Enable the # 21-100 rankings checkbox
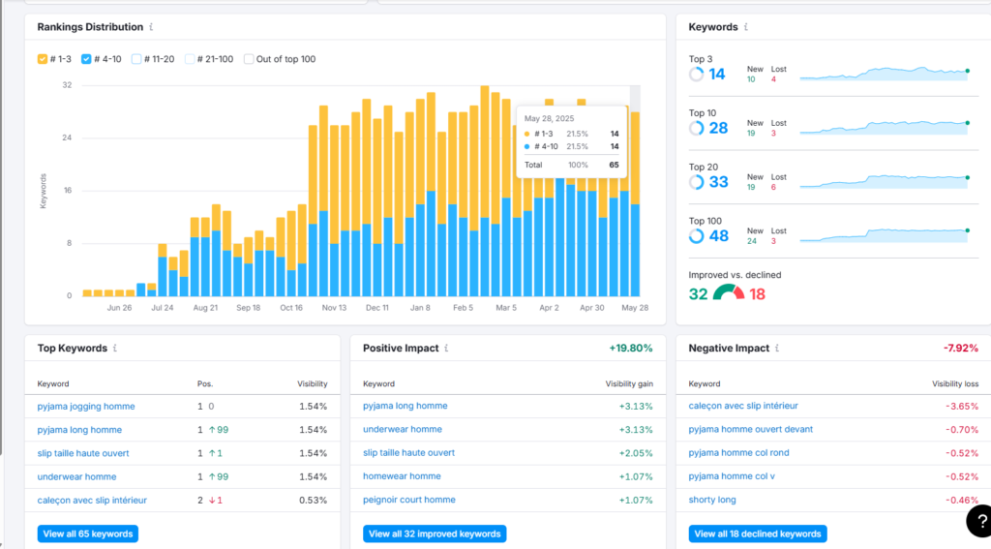The width and height of the screenshot is (991, 549). coord(189,59)
